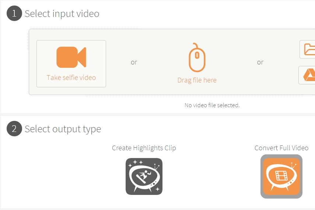Click the step 2 number badge
The width and height of the screenshot is (315, 210).
click(x=14, y=129)
